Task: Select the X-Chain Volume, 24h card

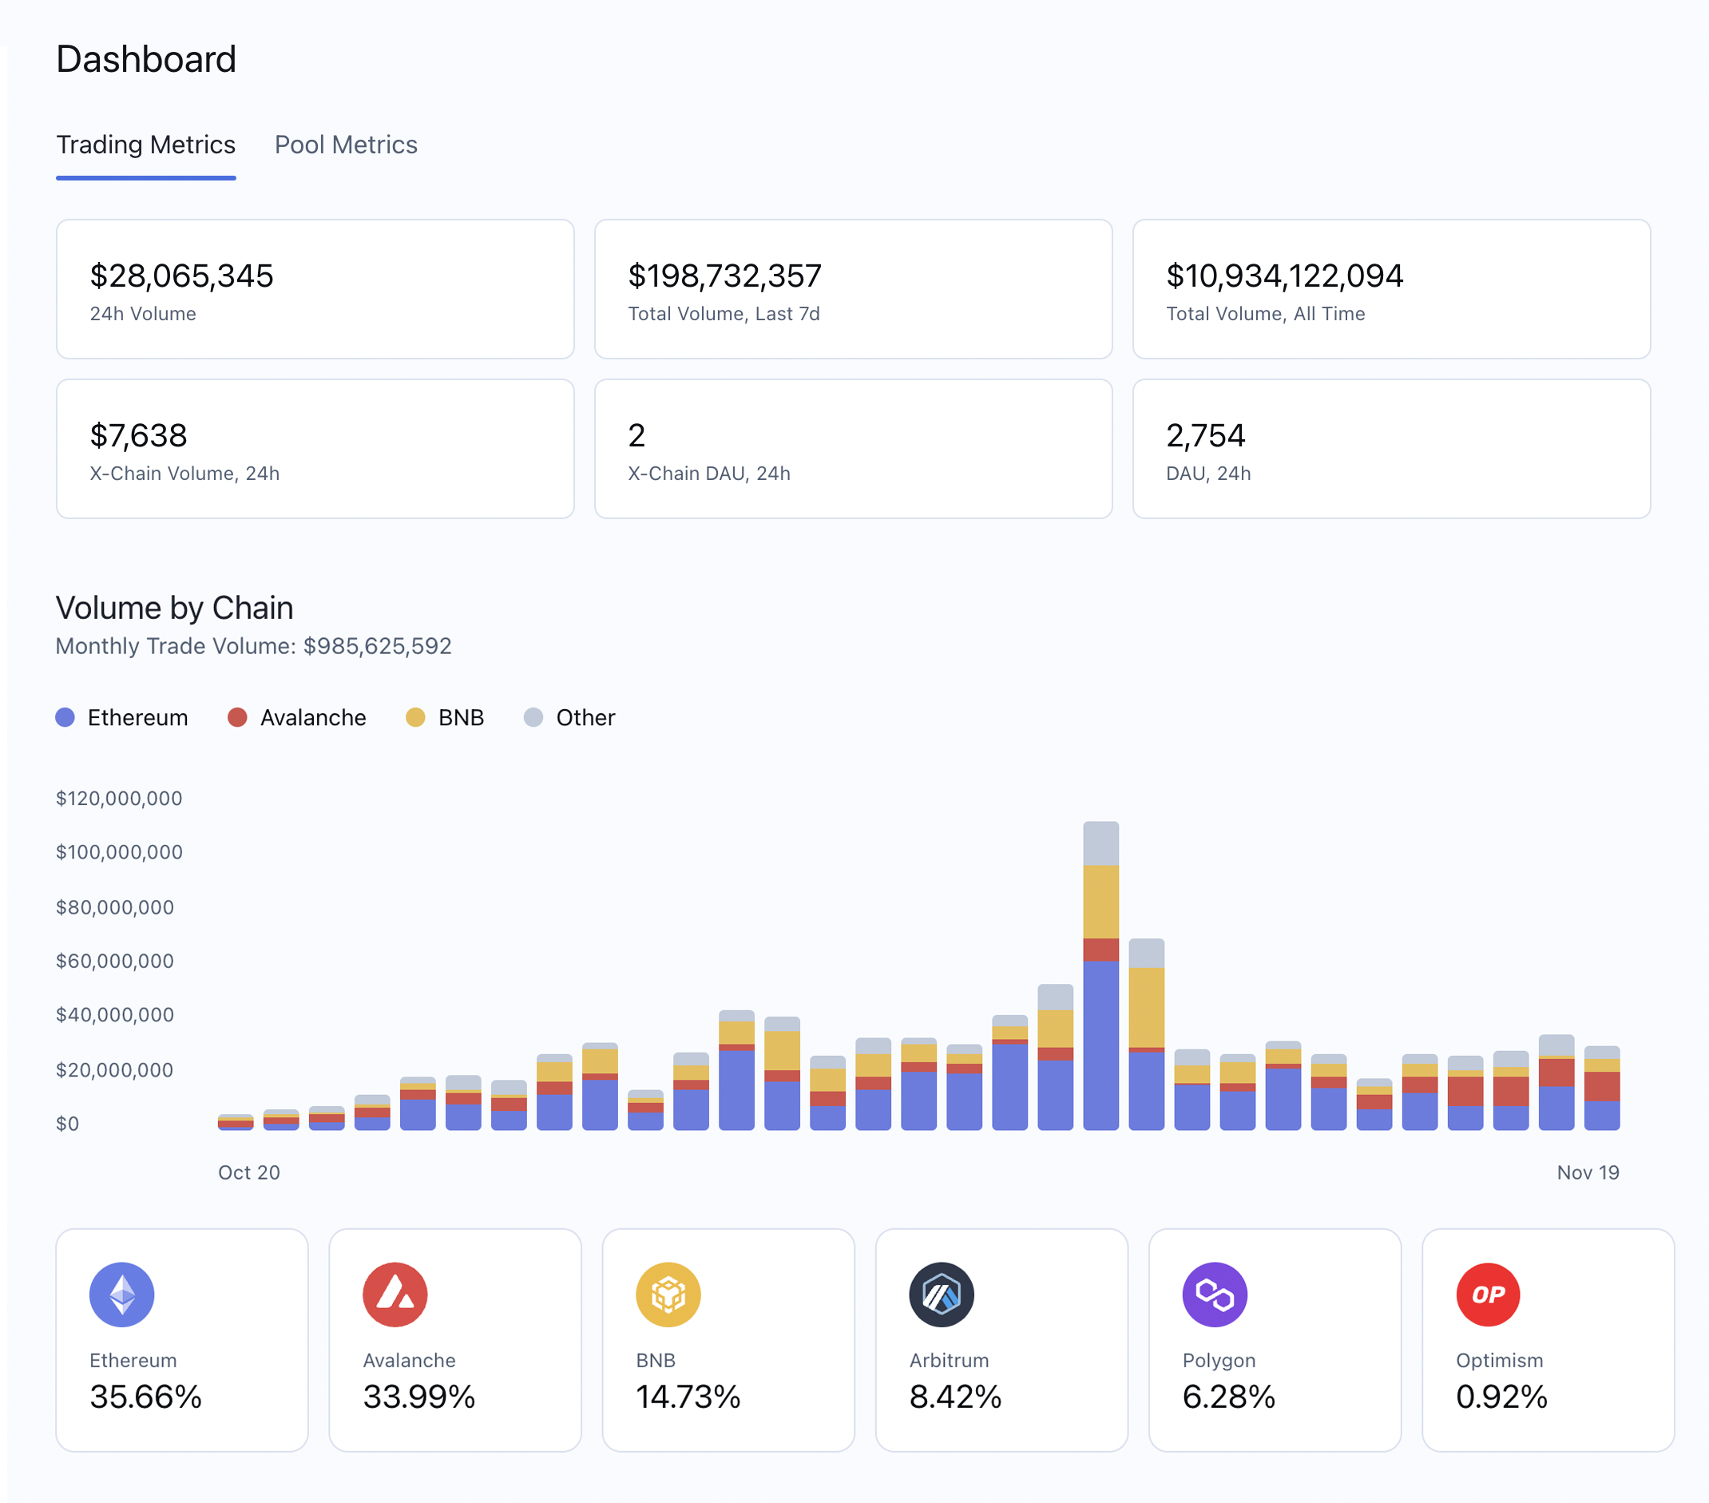Action: click(x=315, y=449)
